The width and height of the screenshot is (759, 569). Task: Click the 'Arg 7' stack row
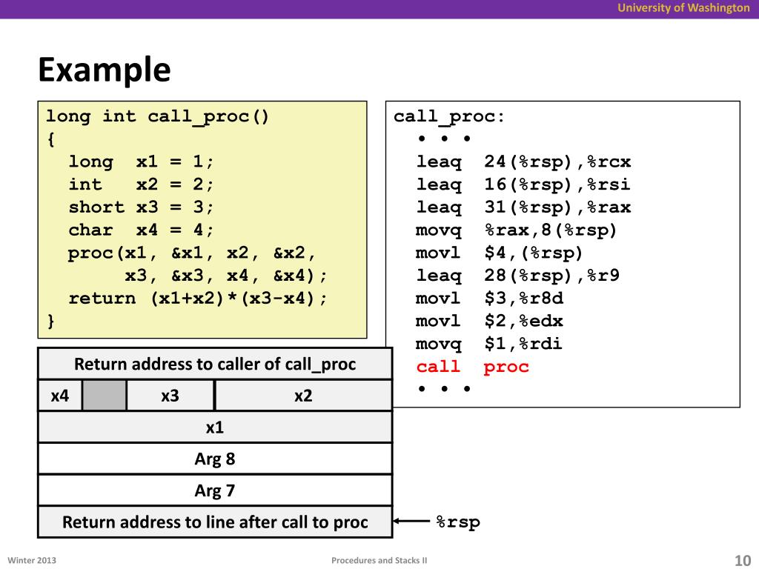[x=215, y=490]
